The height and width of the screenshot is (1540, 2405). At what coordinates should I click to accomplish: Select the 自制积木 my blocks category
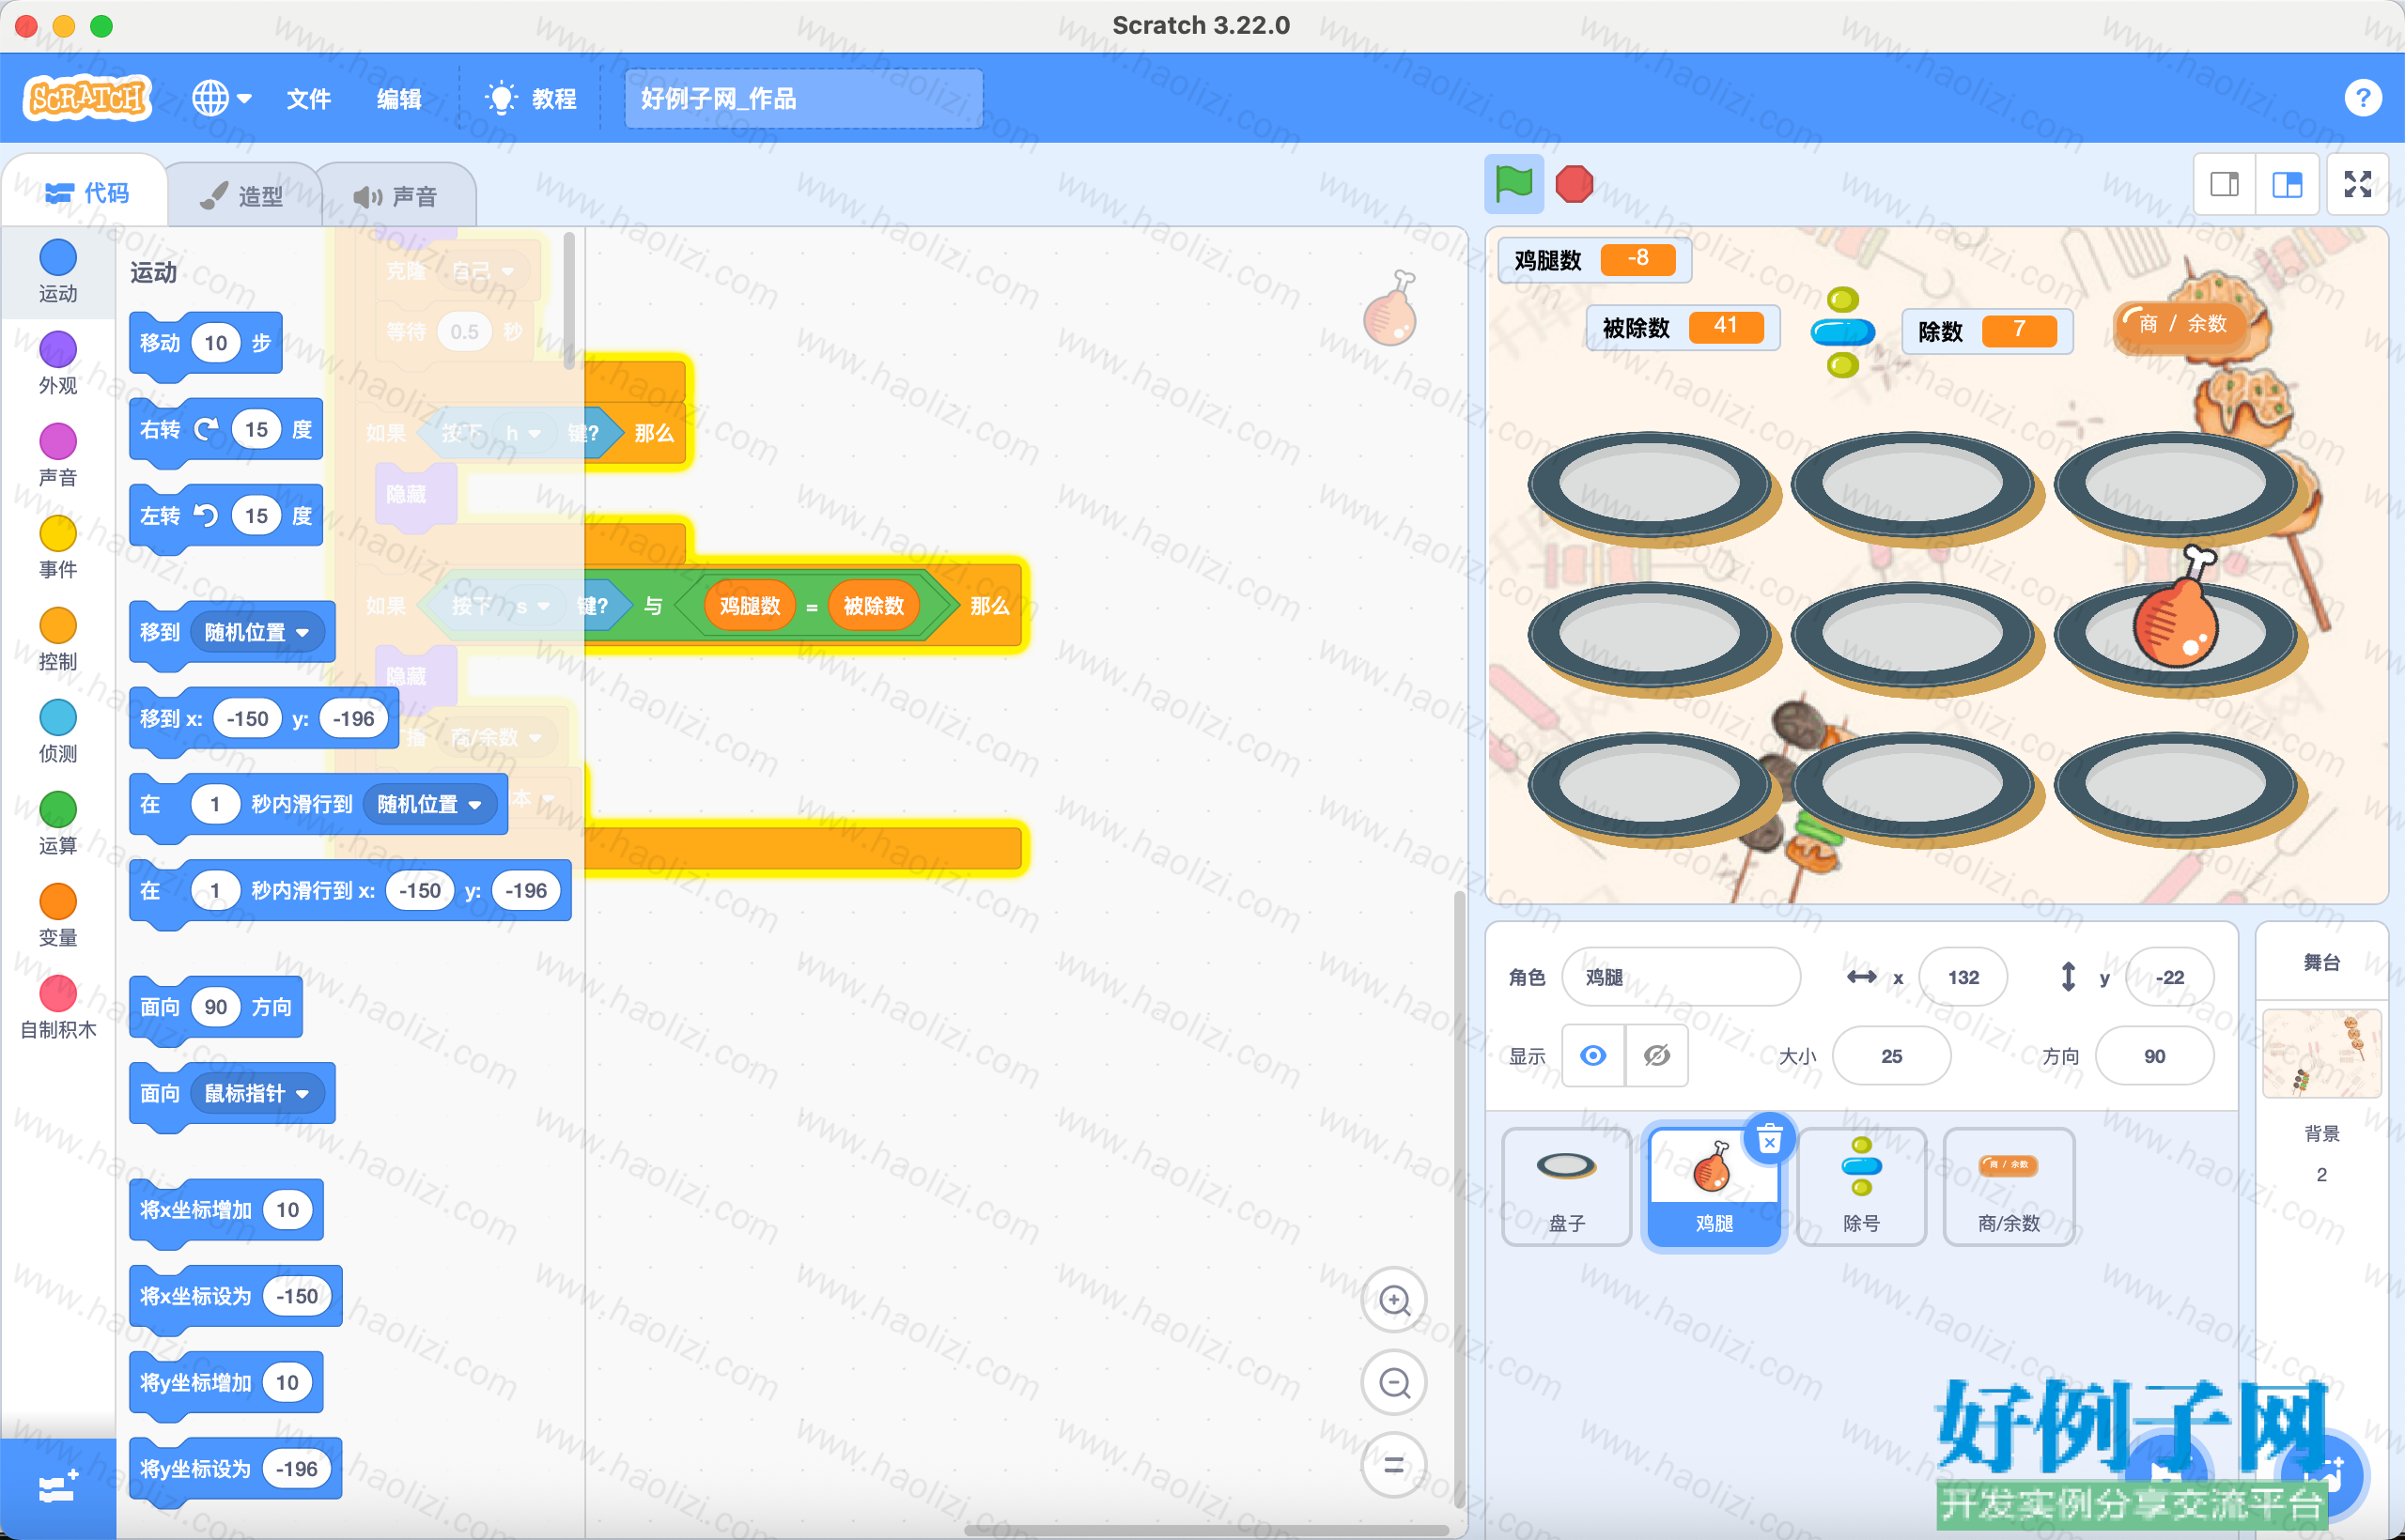pos(58,1008)
